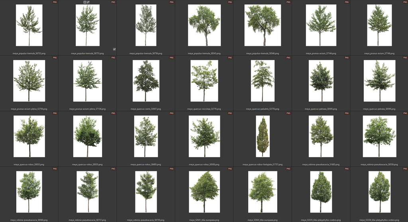This screenshot has width=408, height=222.
Task: Click the filename label meye_quercus-palustris_S3770.png
Action: 263,109
